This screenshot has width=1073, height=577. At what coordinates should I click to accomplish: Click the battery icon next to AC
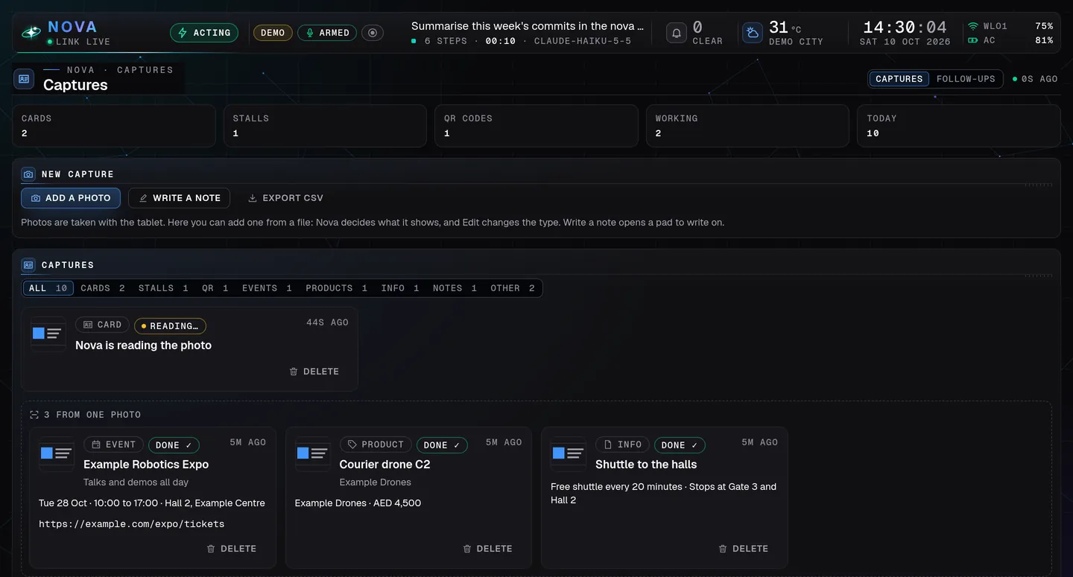(x=972, y=40)
